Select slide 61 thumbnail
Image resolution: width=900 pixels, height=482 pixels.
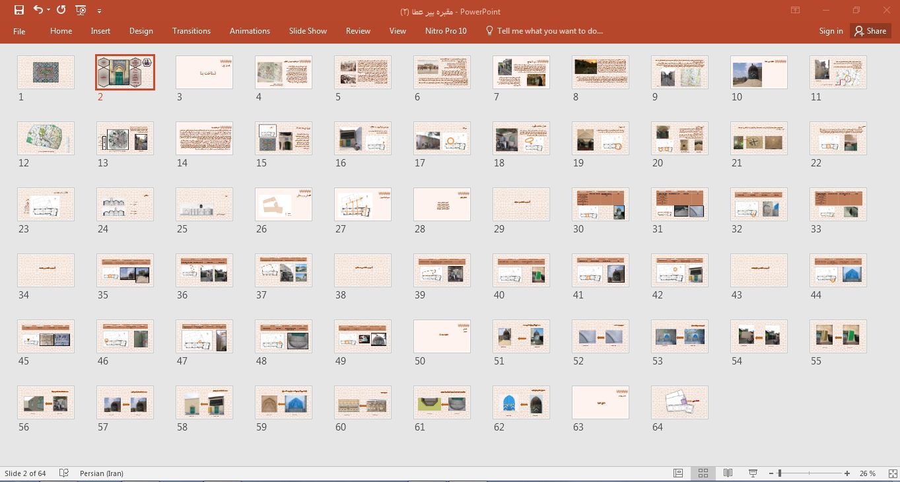pyautogui.click(x=442, y=402)
